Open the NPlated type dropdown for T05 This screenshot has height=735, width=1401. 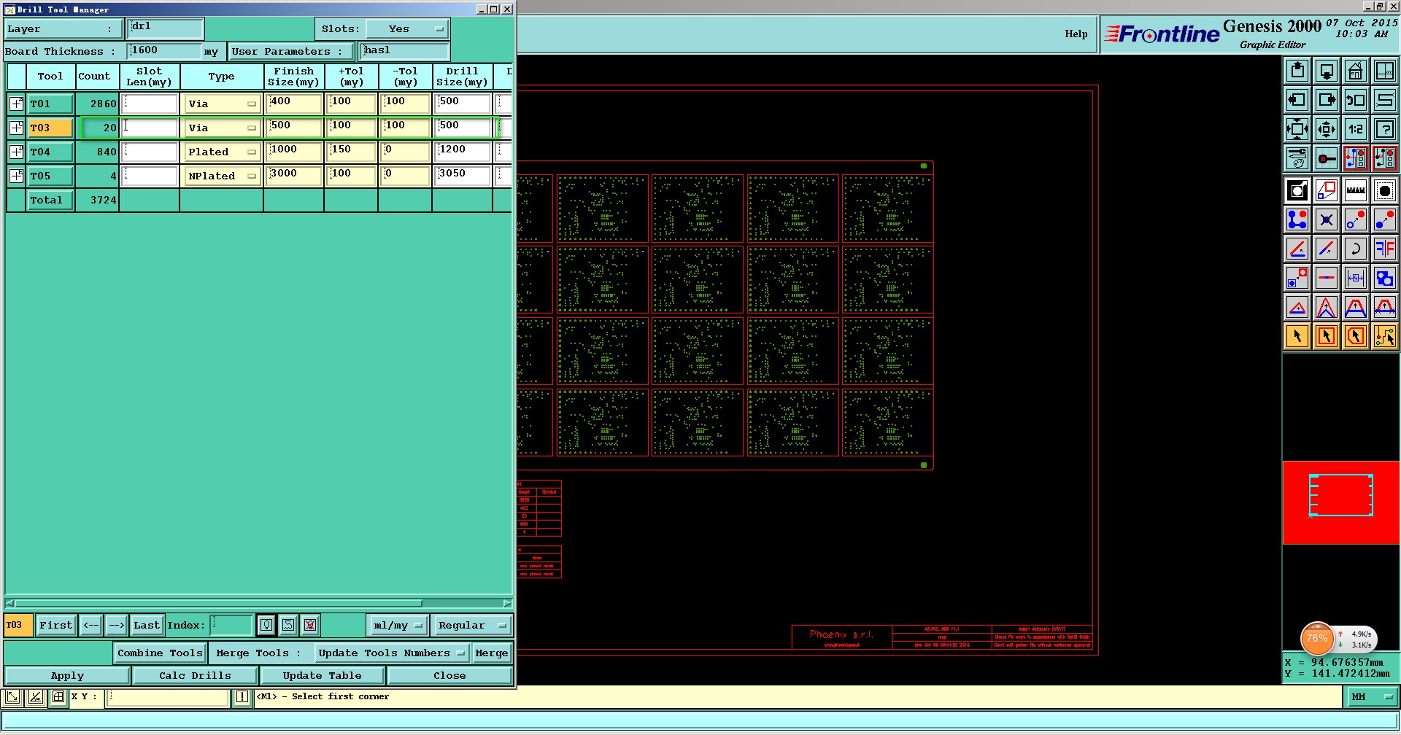[223, 176]
